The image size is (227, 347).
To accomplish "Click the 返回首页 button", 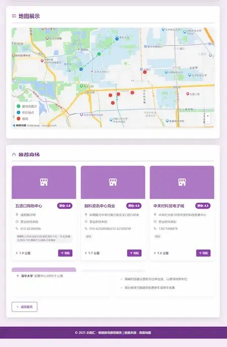I will point(25,307).
